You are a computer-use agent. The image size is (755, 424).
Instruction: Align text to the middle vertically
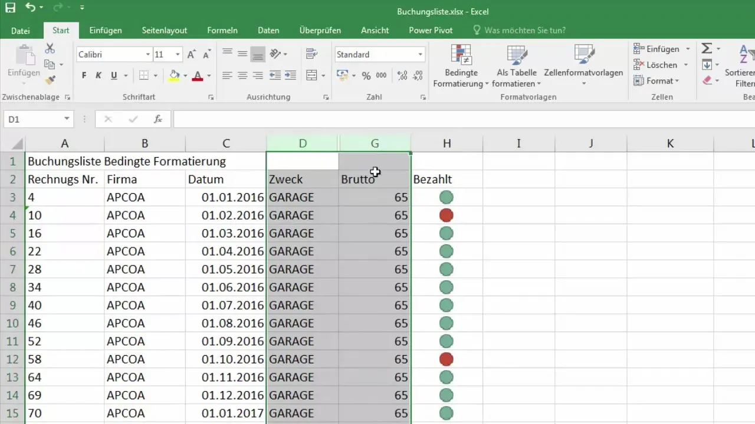click(242, 53)
